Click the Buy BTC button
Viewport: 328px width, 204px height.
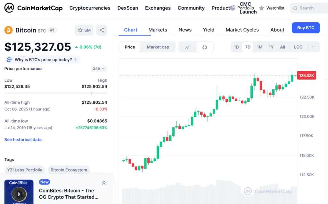click(x=305, y=28)
